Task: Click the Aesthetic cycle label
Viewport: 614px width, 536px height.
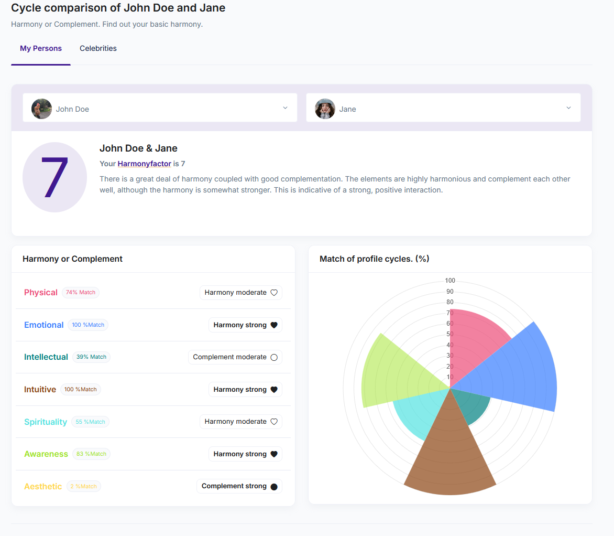Action: [43, 487]
